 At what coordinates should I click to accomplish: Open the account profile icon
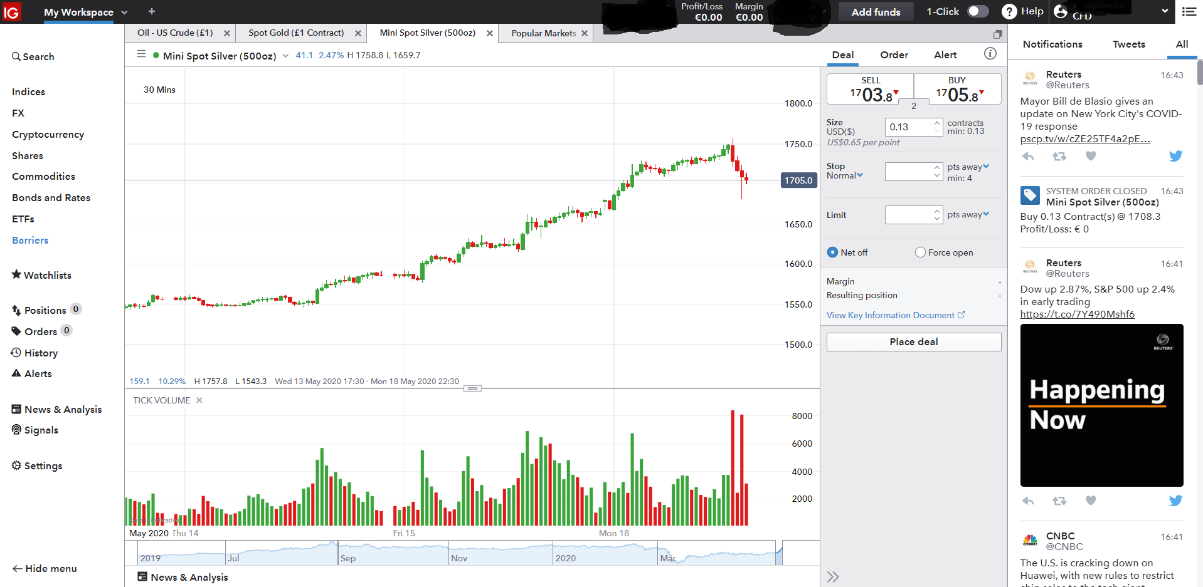point(1061,11)
